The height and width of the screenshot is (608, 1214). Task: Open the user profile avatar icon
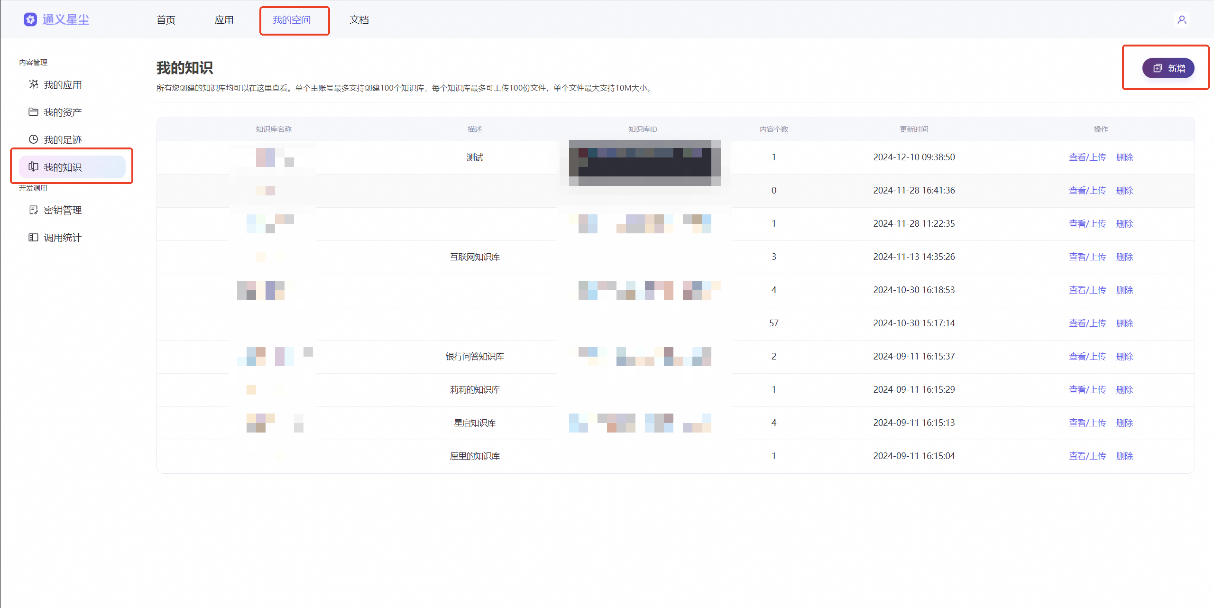pyautogui.click(x=1182, y=19)
